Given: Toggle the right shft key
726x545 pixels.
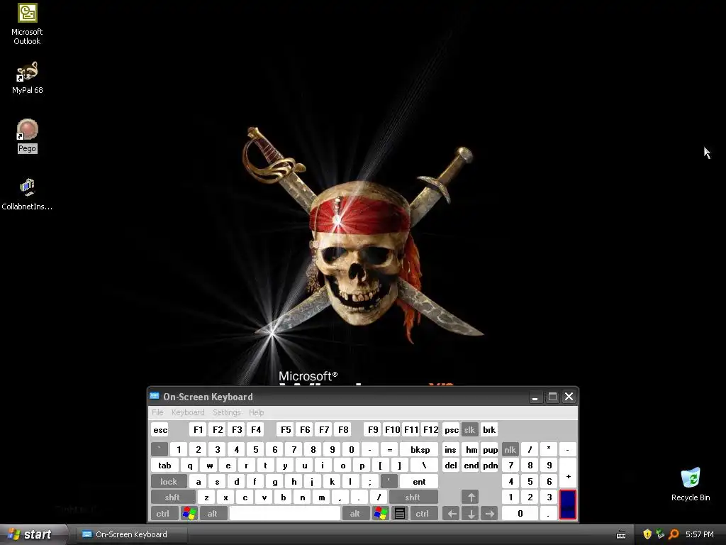Looking at the screenshot, I should pos(413,497).
